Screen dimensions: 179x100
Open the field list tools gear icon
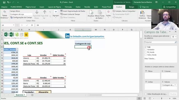tap(174, 37)
